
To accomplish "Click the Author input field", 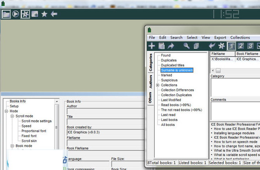I will (x=106, y=111).
